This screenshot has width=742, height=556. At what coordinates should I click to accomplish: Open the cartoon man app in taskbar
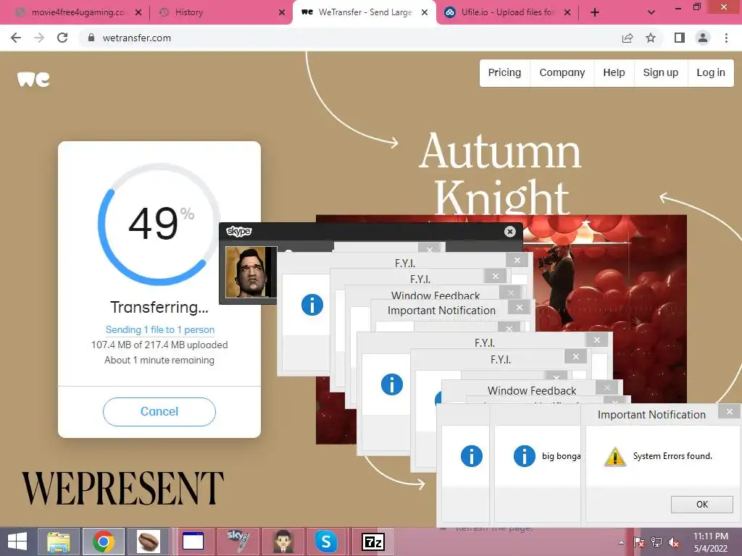pyautogui.click(x=283, y=542)
